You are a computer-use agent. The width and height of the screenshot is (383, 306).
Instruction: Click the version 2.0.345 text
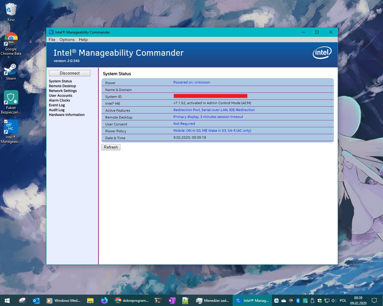pos(67,61)
